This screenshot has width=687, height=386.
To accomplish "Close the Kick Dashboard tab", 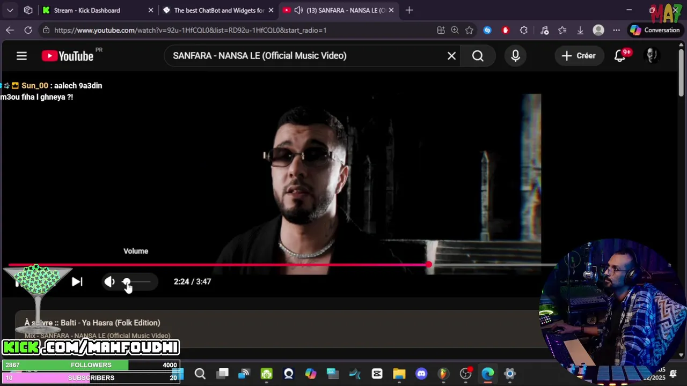I will tap(151, 10).
